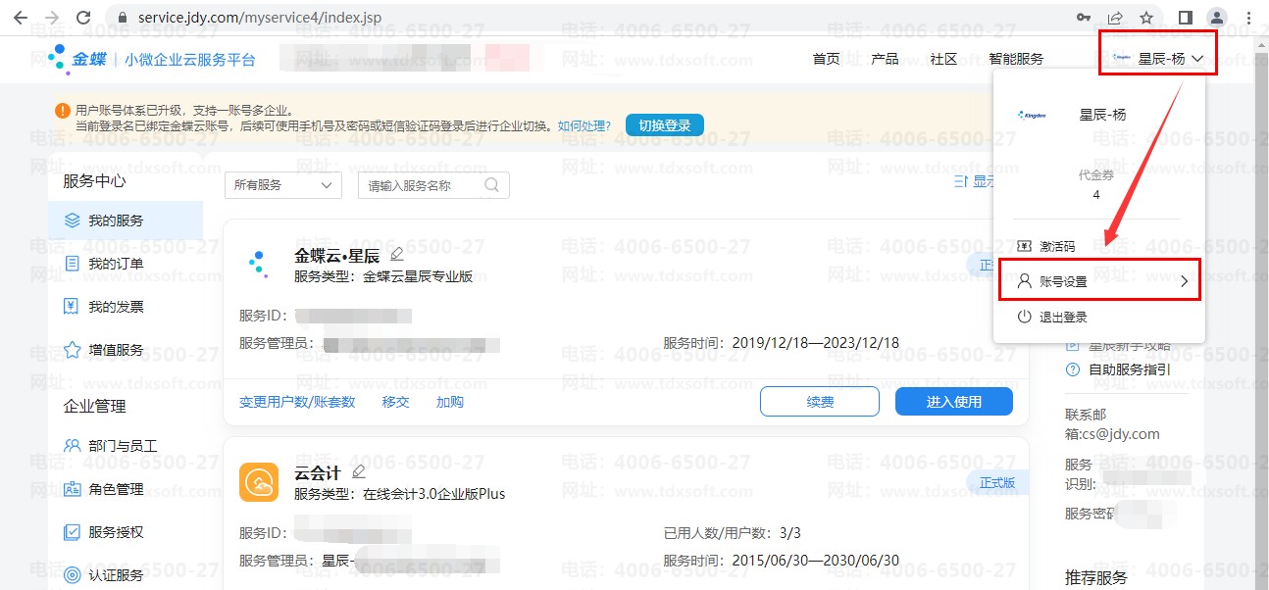Image resolution: width=1269 pixels, height=590 pixels.
Task: Open the 如何处理? link
Action: (x=584, y=126)
